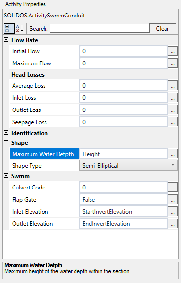Collapse the Shape category
This screenshot has height=283, width=181.
point(6,142)
